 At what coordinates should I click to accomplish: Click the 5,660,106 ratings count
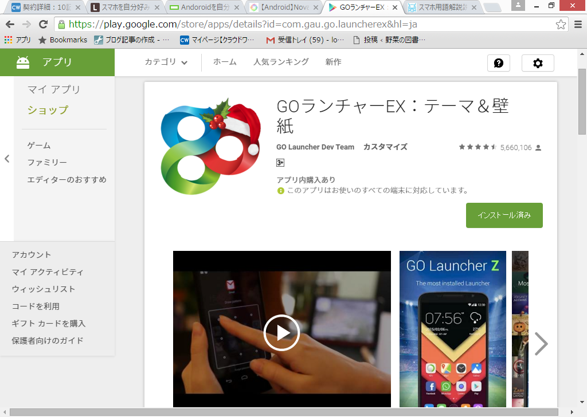(516, 148)
